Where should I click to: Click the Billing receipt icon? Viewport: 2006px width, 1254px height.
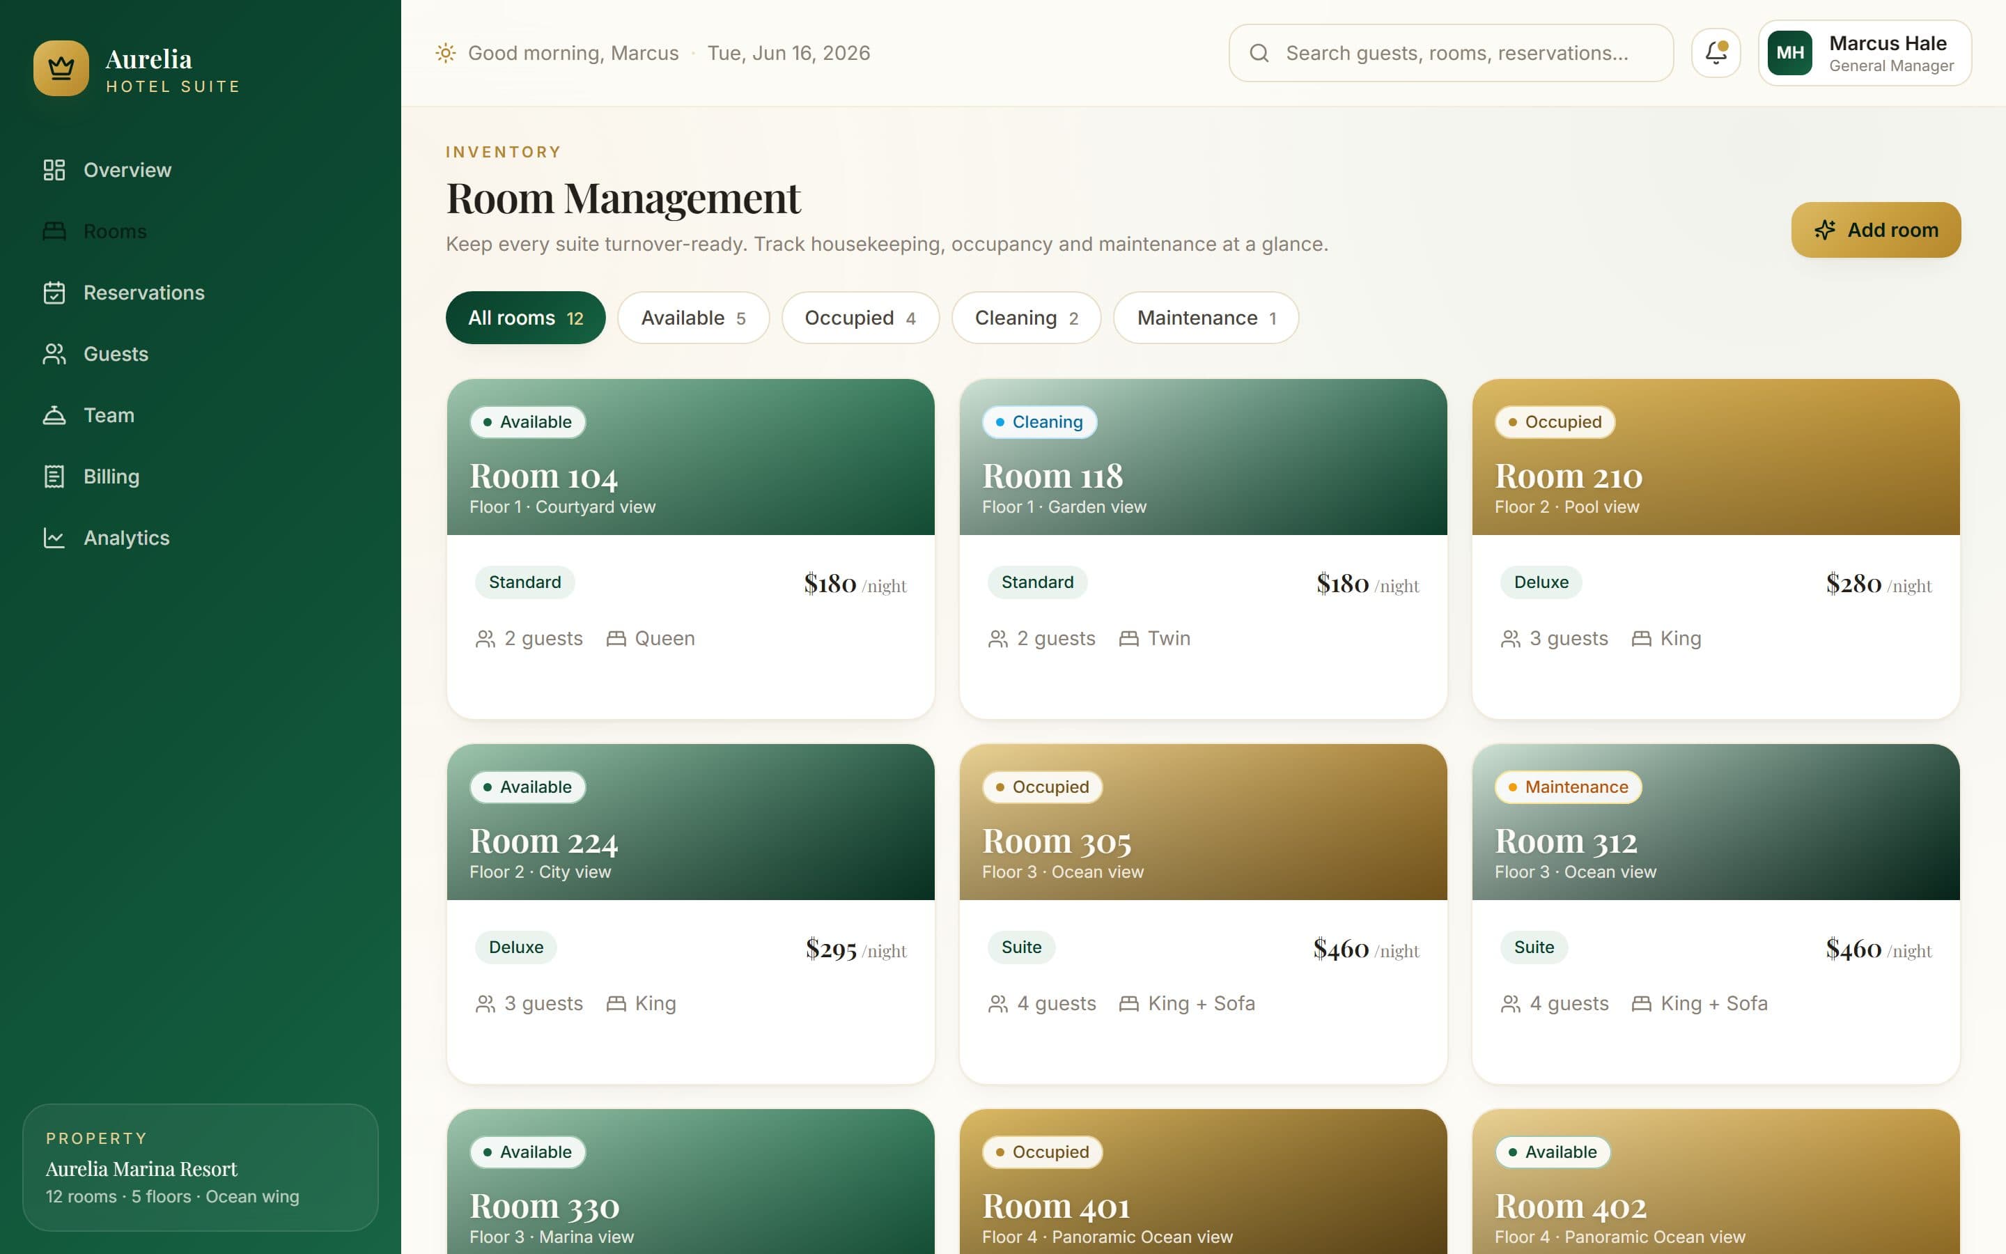pos(54,477)
